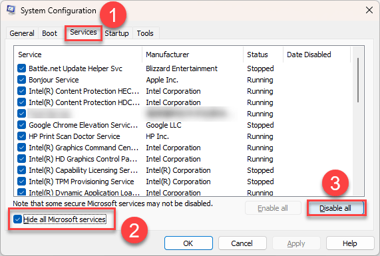Open Help for System Configuration
The height and width of the screenshot is (256, 380).
349,243
